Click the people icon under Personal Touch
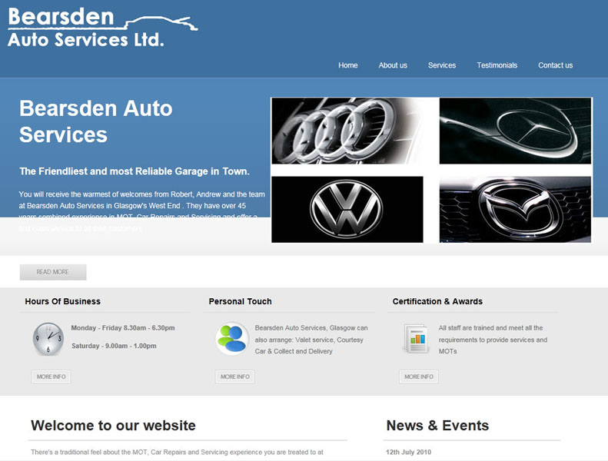 pyautogui.click(x=232, y=339)
